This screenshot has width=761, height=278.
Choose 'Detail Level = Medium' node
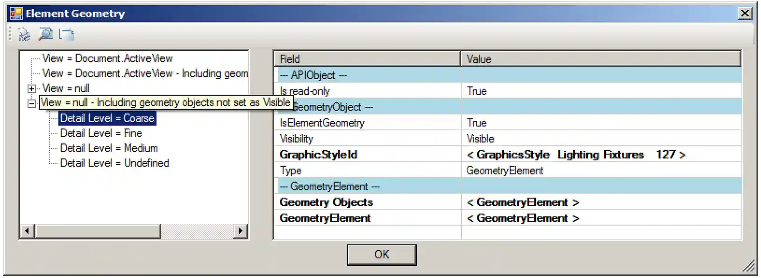(109, 148)
